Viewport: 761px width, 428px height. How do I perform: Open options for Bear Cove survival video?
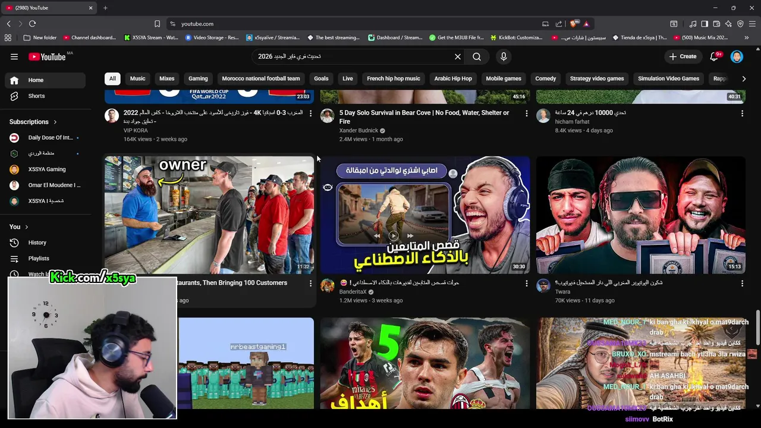pyautogui.click(x=526, y=113)
